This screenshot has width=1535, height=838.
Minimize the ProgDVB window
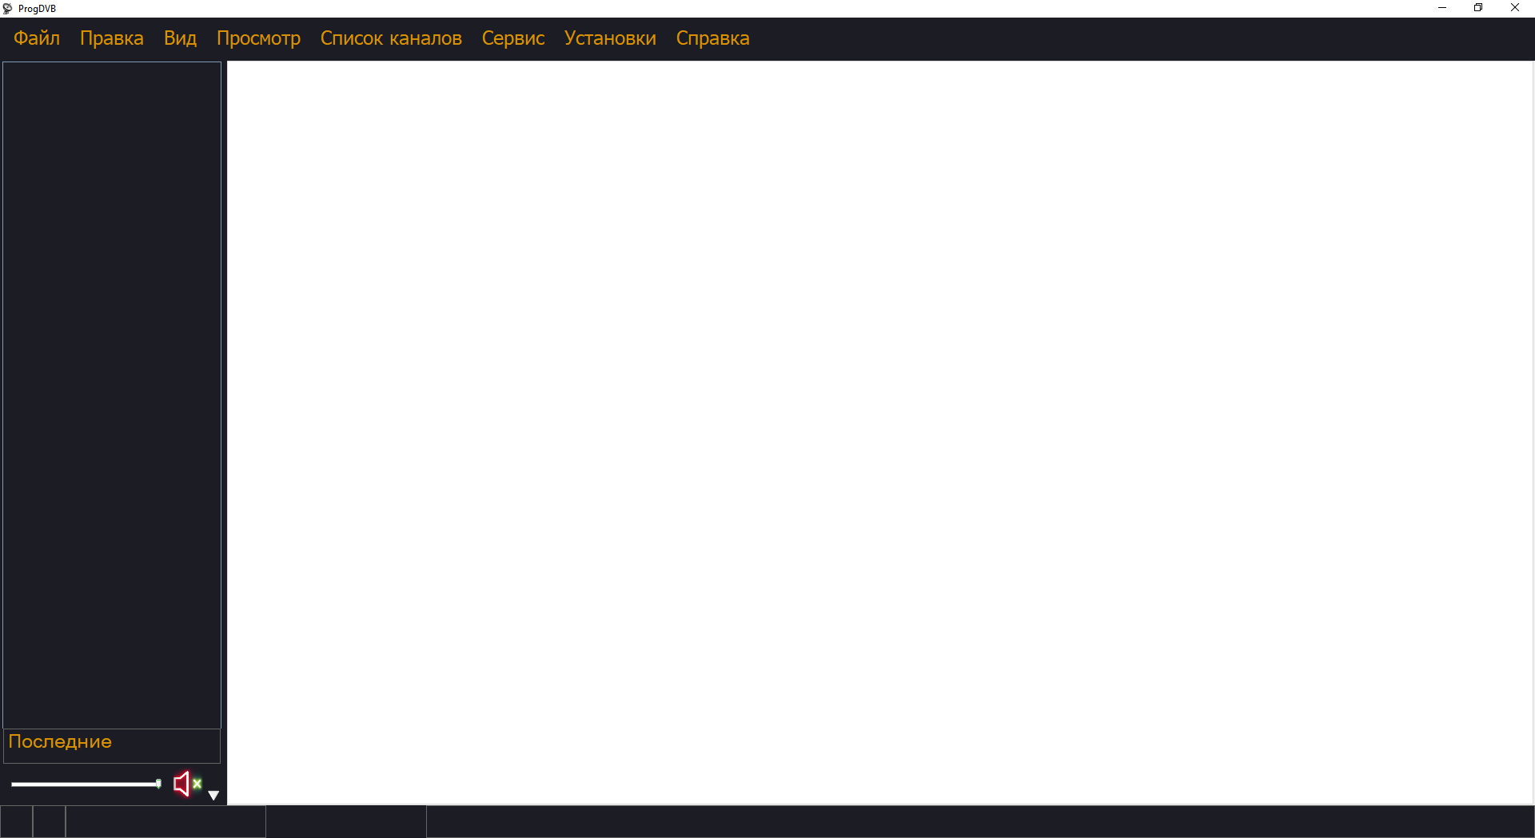1442,8
